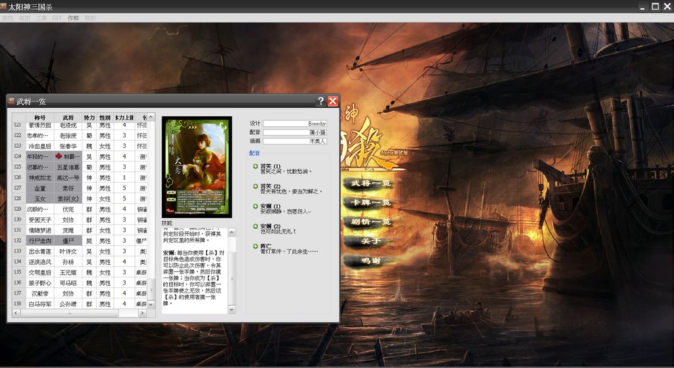Click the general list scroll-up arrow
Screen dimensions: 674x368
coord(151,117)
